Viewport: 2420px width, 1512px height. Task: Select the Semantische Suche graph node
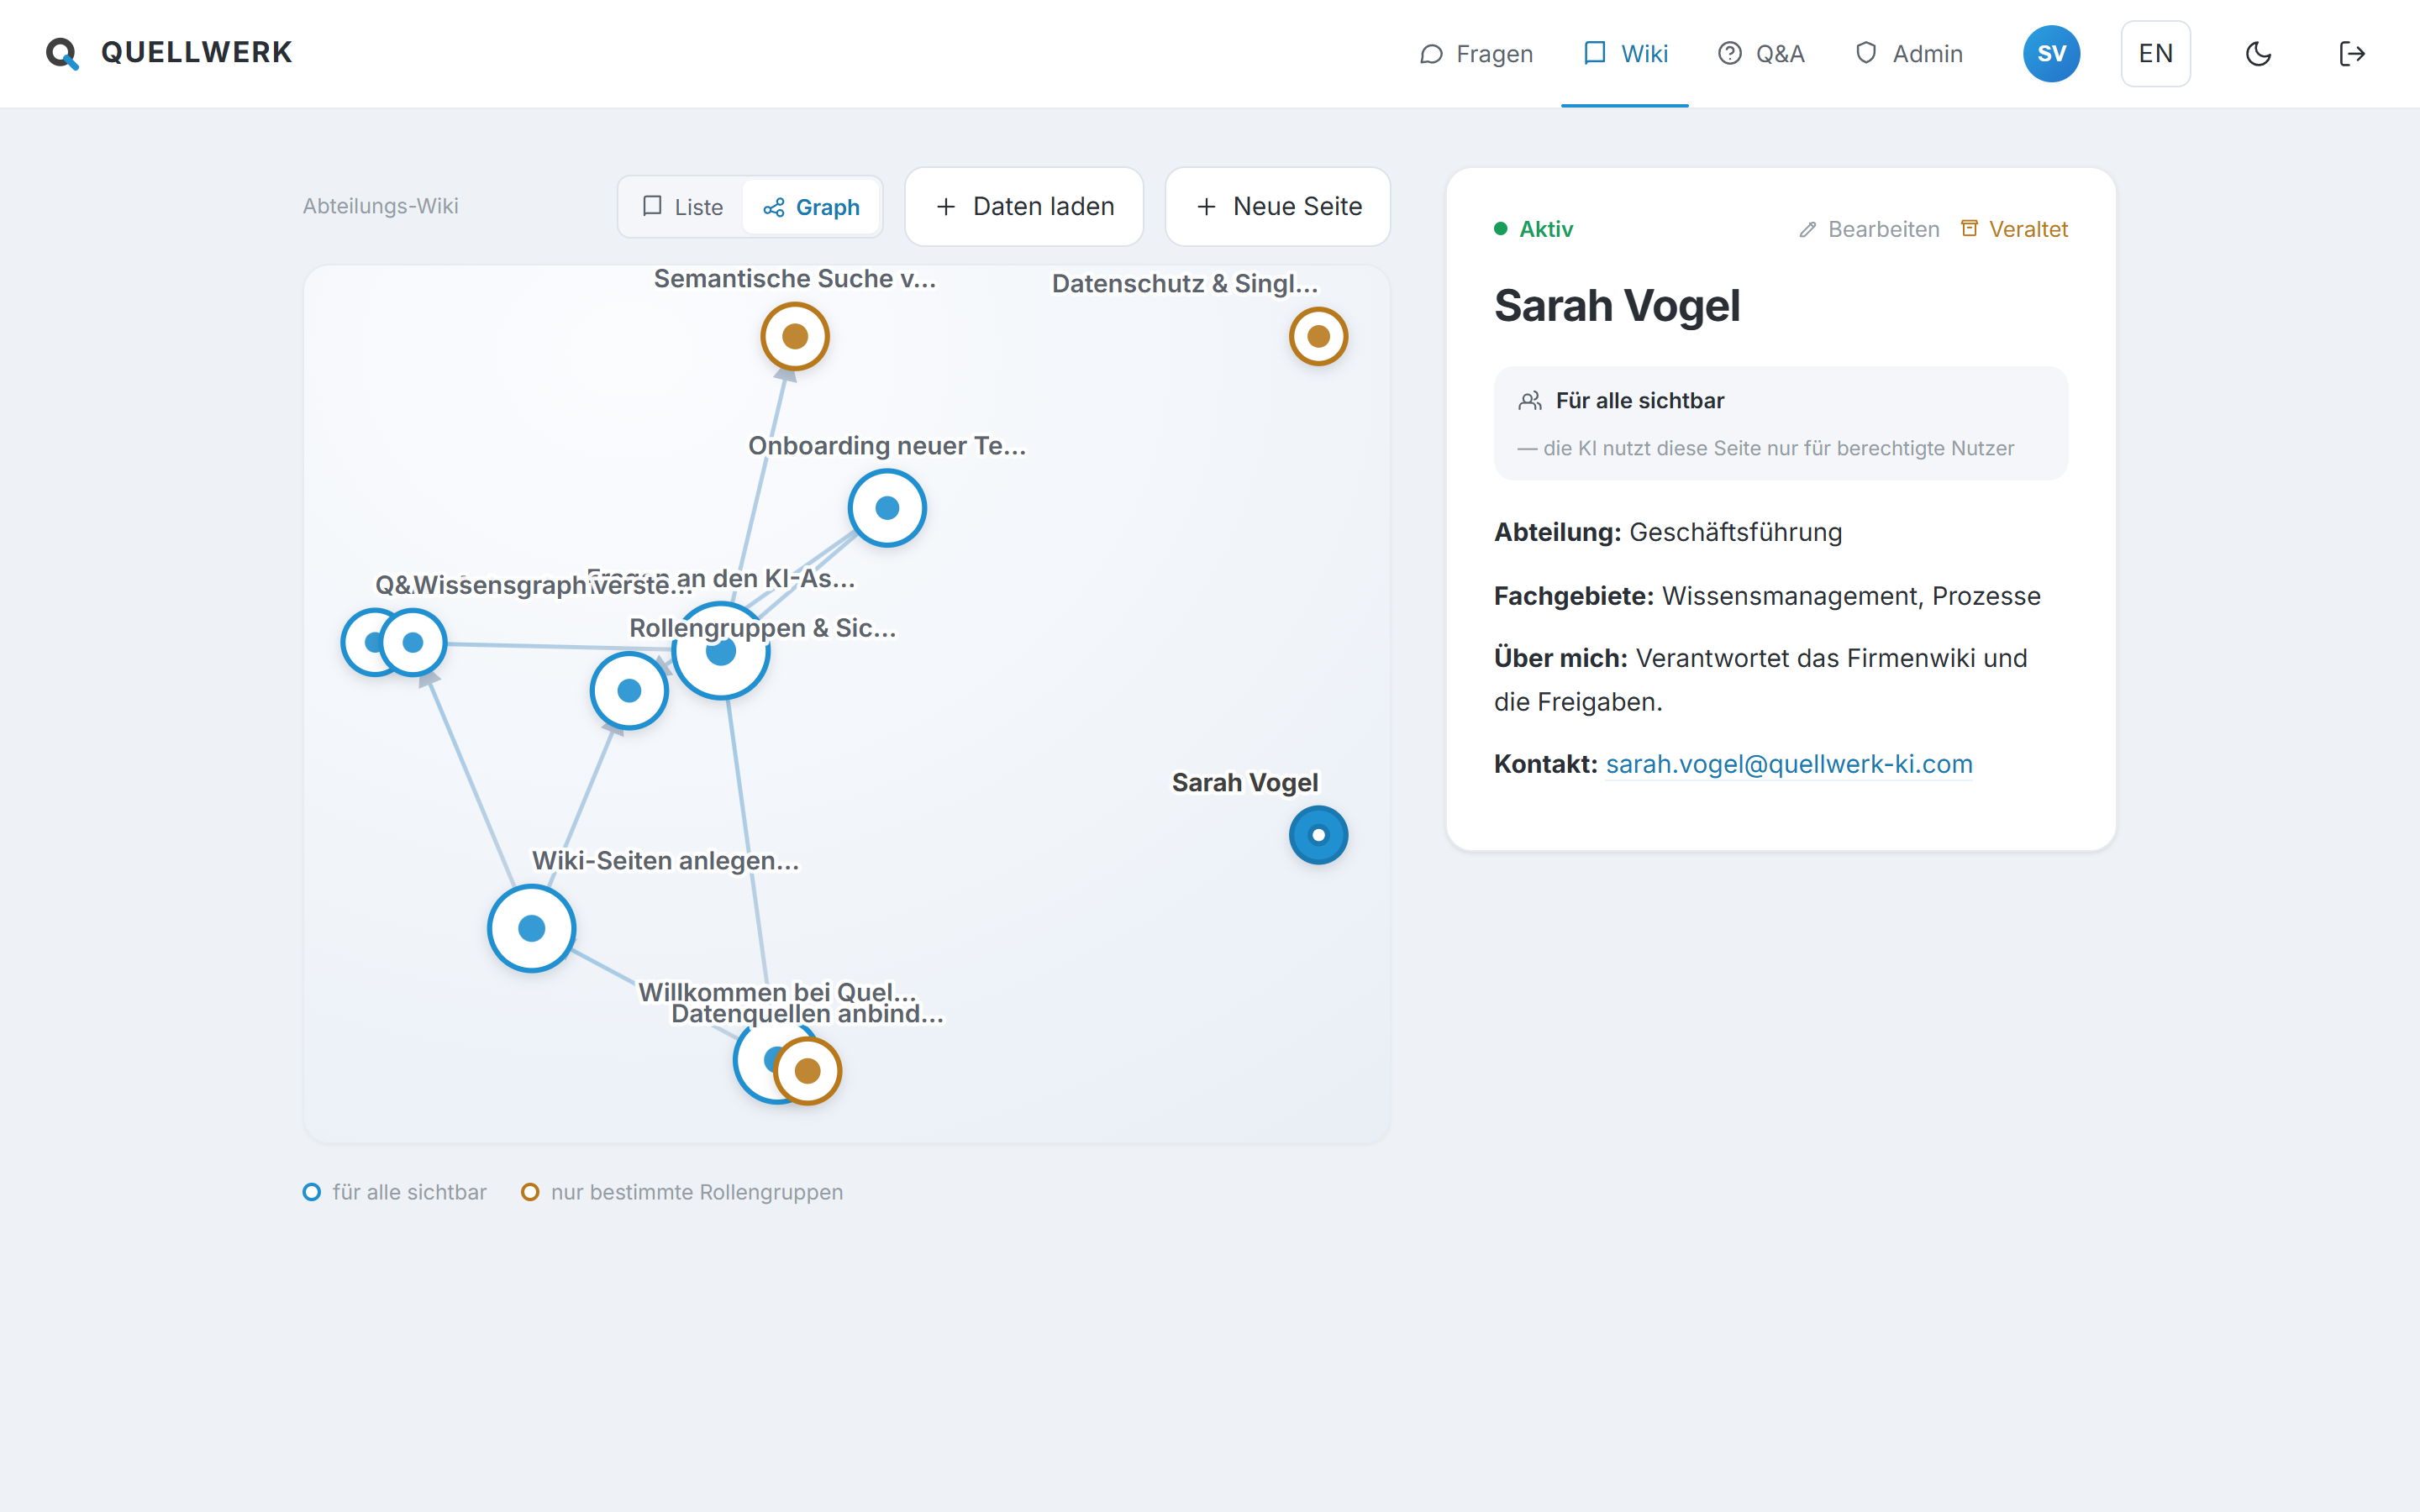[x=795, y=337]
